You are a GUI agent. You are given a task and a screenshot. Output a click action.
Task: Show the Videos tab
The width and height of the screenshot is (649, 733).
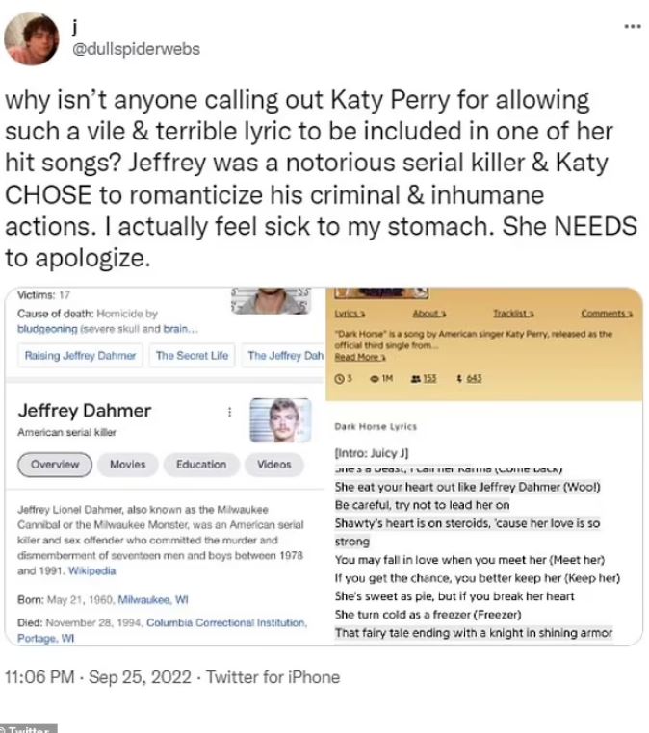(x=274, y=465)
